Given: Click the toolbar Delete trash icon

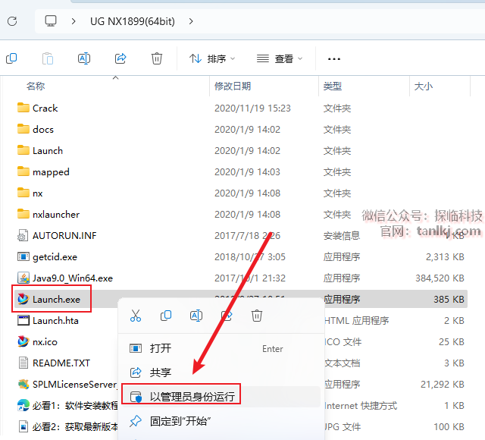Looking at the screenshot, I should [x=157, y=58].
